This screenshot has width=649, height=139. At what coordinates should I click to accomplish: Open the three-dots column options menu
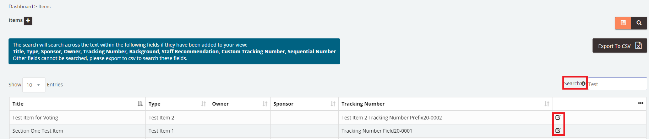(640, 103)
